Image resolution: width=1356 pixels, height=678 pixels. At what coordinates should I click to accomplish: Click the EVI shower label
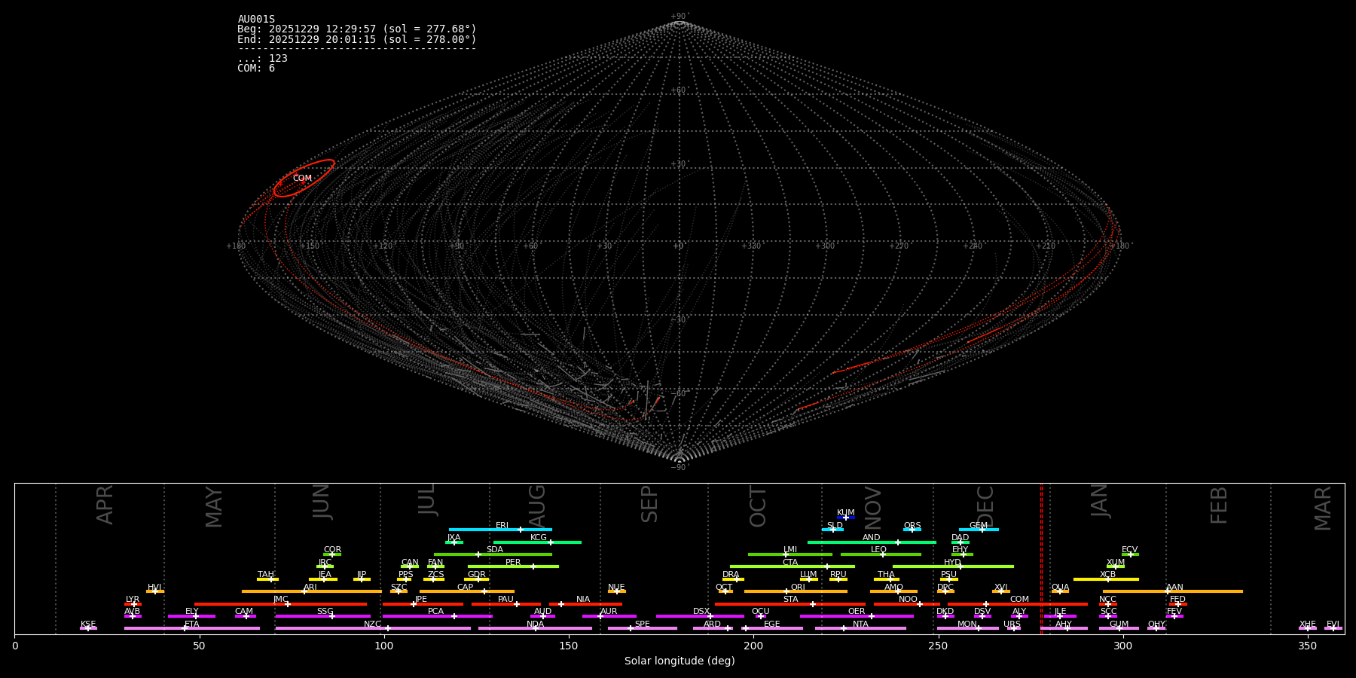[x=1333, y=624]
